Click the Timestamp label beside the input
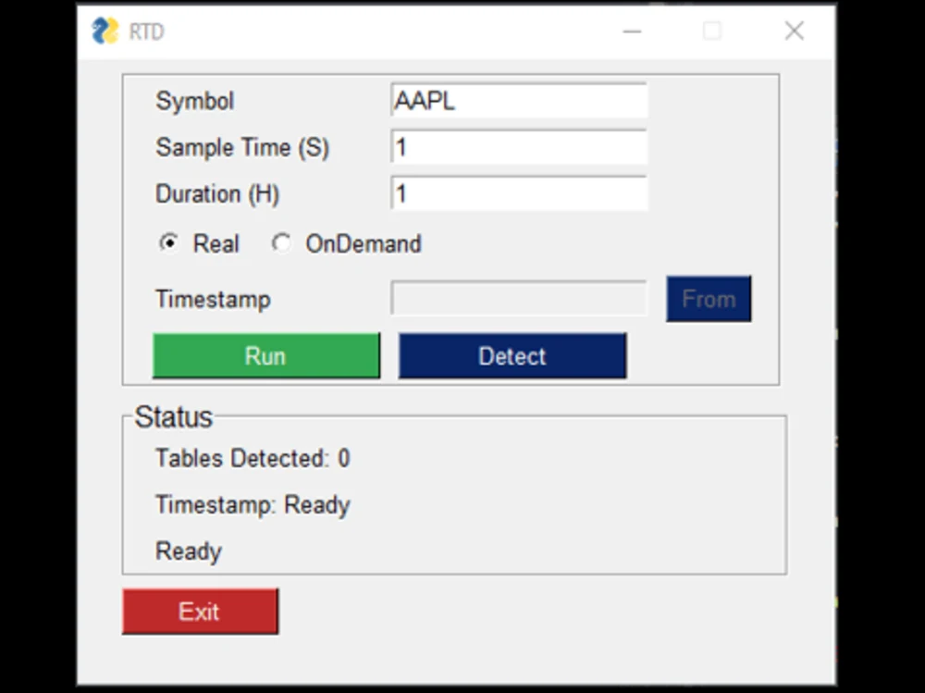The width and height of the screenshot is (925, 693). coord(212,299)
